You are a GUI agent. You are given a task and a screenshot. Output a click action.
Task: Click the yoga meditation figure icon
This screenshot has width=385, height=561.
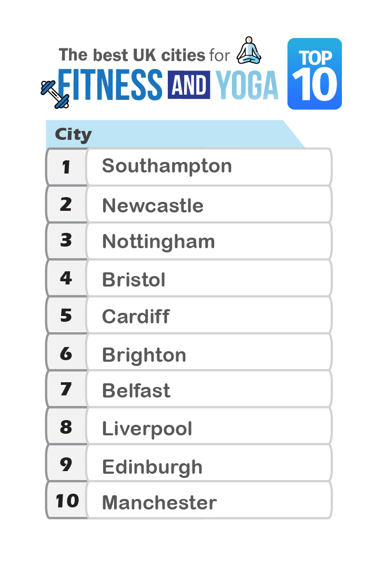[x=249, y=50]
